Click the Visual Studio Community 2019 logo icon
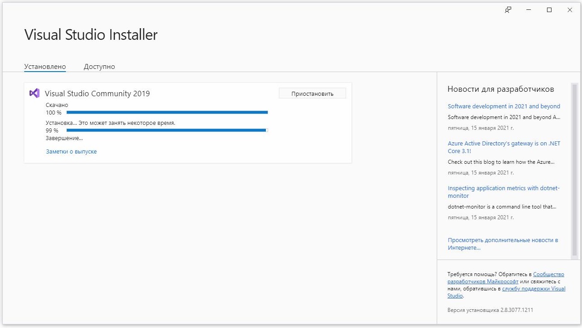Viewport: 582px width, 328px height. (x=34, y=93)
